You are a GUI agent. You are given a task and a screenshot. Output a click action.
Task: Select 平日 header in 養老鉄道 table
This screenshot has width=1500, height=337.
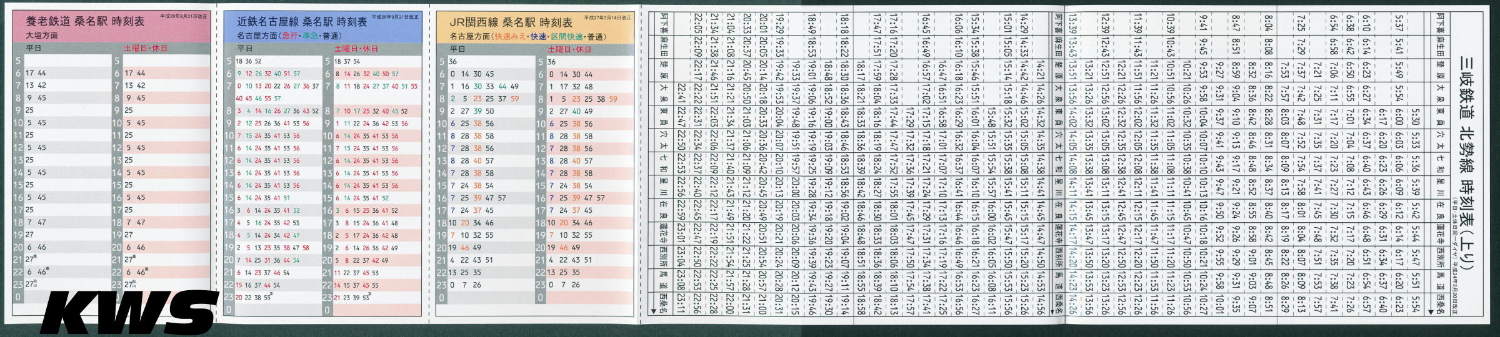pyautogui.click(x=33, y=48)
